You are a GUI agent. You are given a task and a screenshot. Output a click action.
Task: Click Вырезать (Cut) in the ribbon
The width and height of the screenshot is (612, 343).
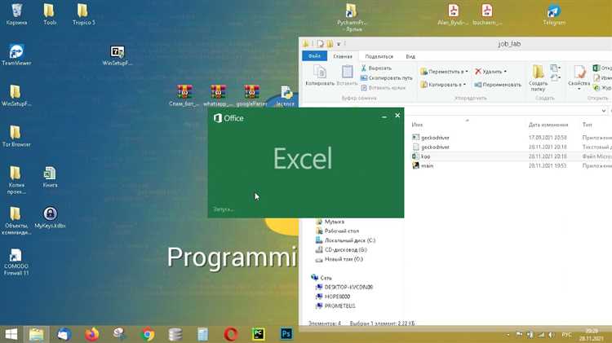click(x=376, y=68)
